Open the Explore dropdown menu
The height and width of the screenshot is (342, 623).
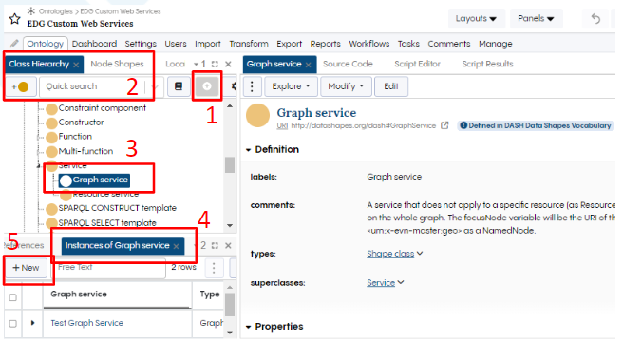pos(291,86)
